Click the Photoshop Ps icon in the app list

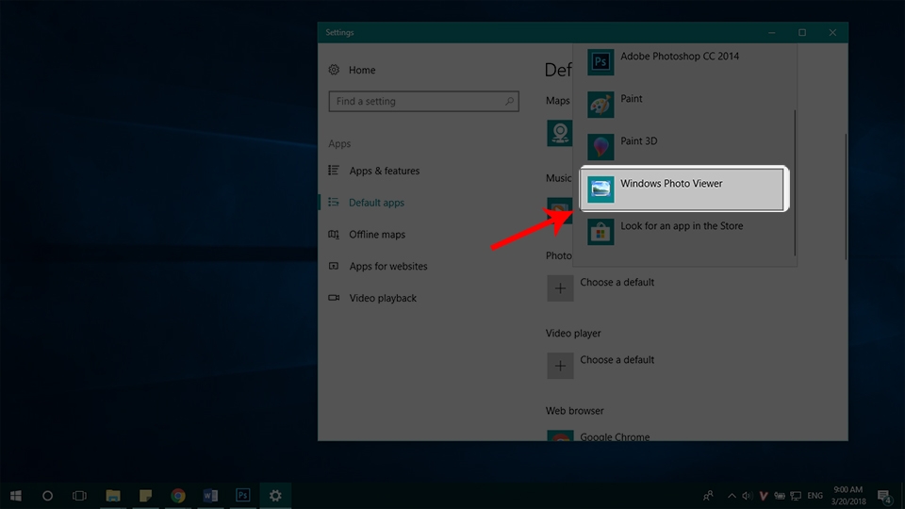pyautogui.click(x=601, y=62)
